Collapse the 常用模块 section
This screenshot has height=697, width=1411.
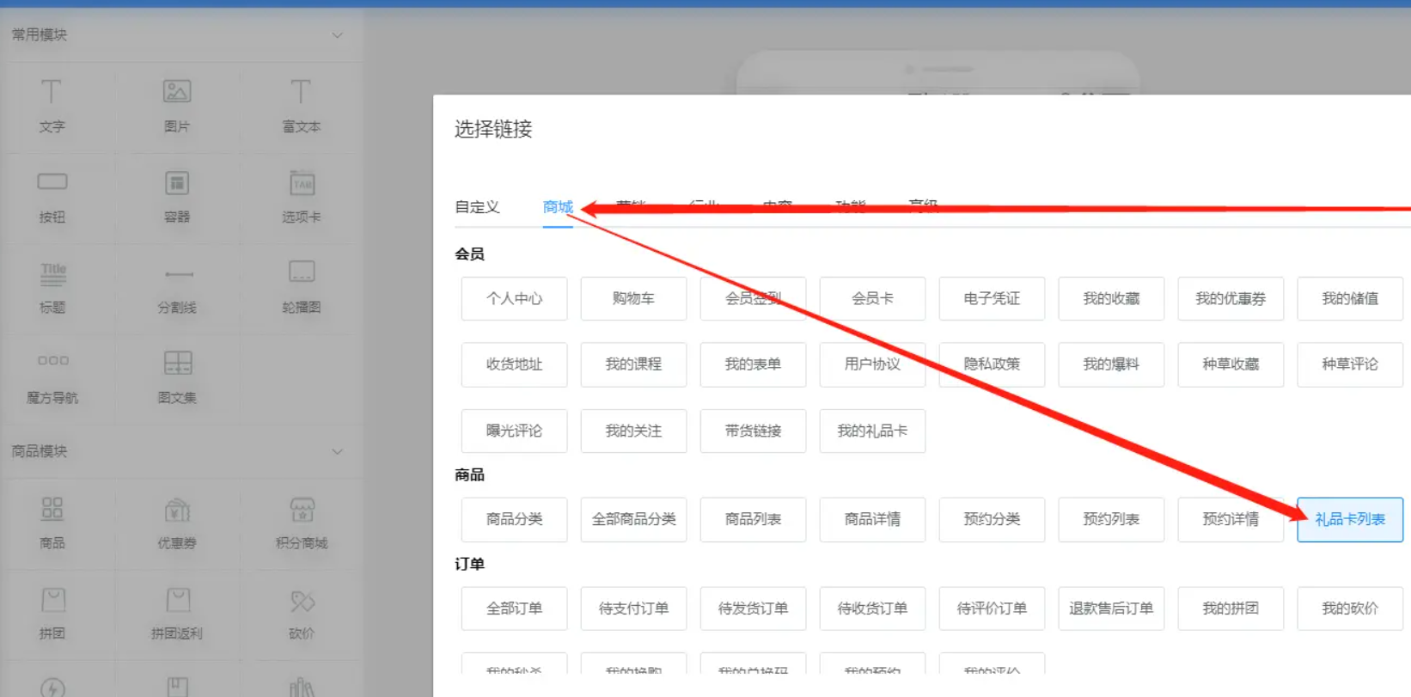point(337,35)
